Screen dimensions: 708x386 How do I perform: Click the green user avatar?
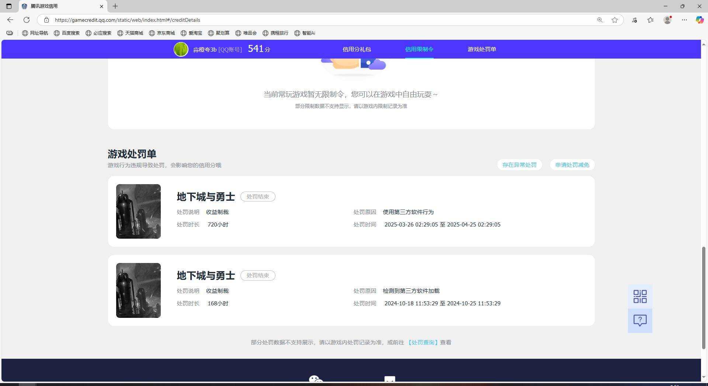pos(181,49)
